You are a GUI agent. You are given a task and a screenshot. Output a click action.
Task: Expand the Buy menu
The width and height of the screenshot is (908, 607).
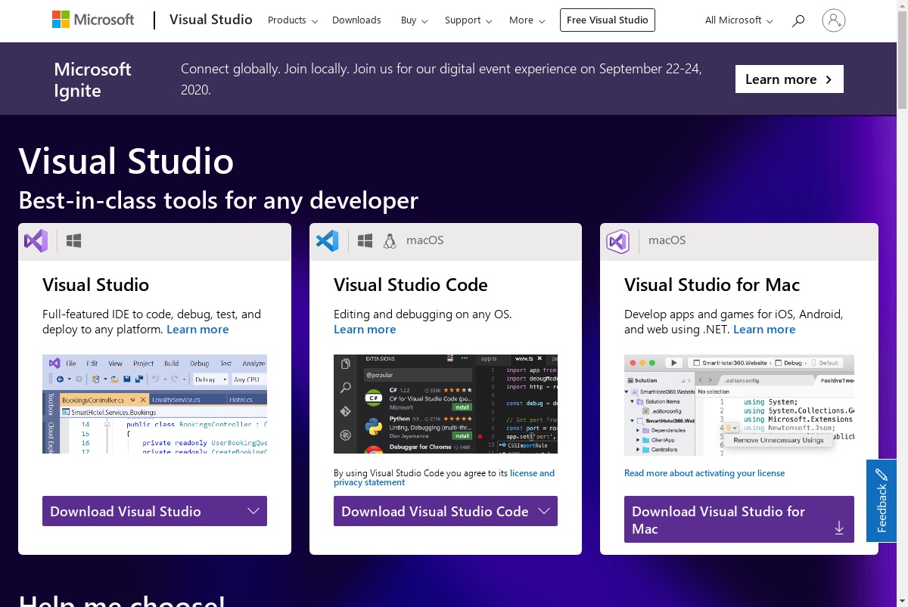[415, 20]
